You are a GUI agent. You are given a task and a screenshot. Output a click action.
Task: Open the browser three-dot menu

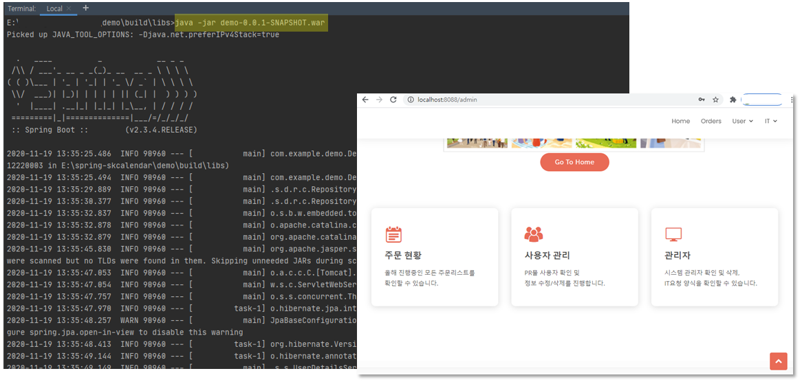pyautogui.click(x=792, y=100)
